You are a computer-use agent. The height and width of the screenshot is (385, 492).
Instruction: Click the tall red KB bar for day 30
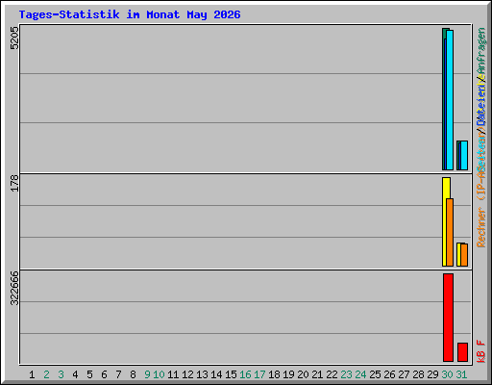coord(448,318)
